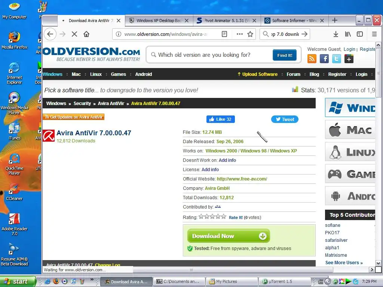Go back with the browser back arrow
The height and width of the screenshot is (287, 383).
click(x=50, y=34)
